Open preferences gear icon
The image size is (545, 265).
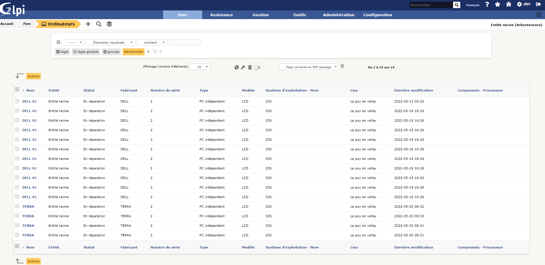[x=520, y=4]
